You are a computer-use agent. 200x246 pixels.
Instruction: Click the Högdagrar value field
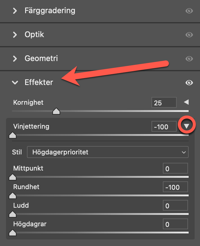(175, 224)
